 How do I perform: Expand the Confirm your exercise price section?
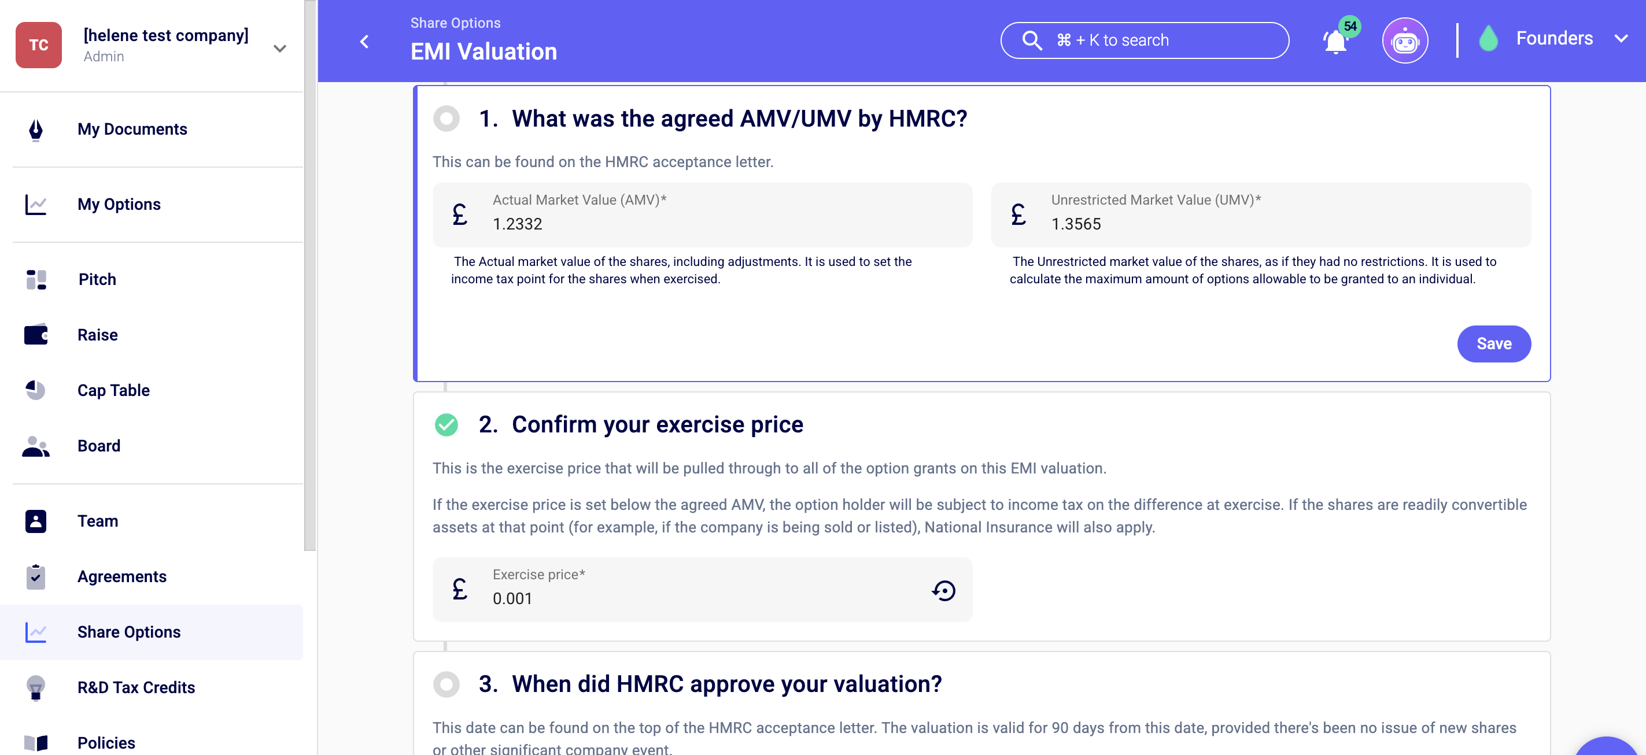coord(658,424)
